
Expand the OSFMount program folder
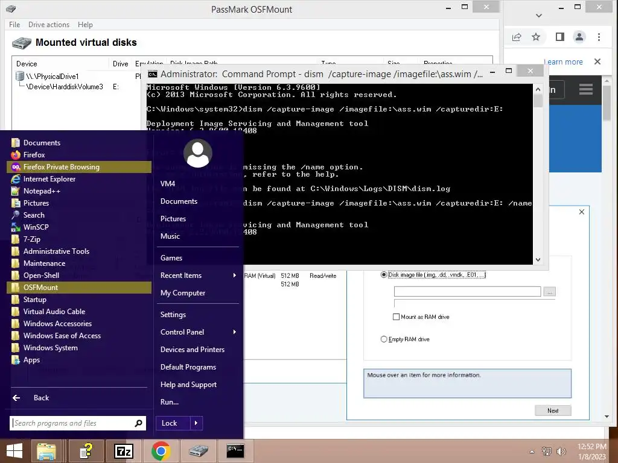point(79,288)
